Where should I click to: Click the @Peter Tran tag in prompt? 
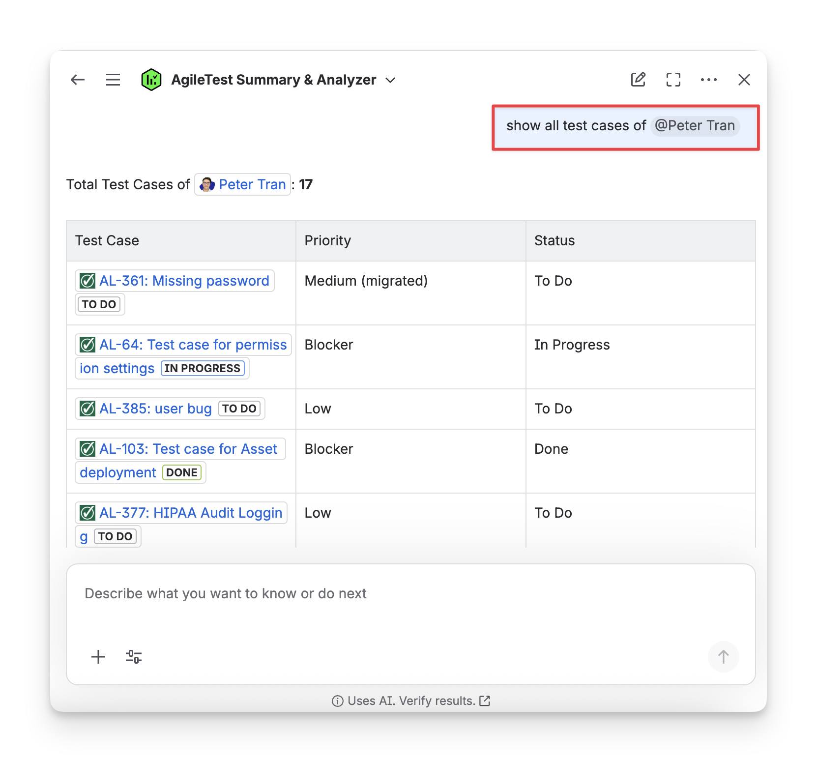pyautogui.click(x=695, y=126)
